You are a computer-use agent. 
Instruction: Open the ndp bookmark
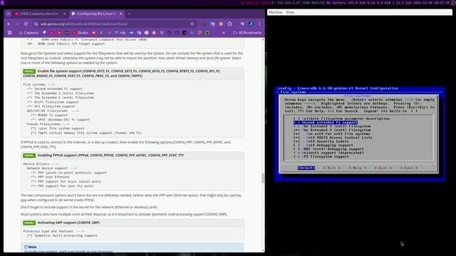click(x=120, y=33)
